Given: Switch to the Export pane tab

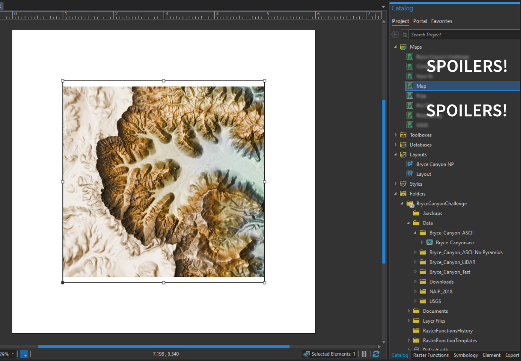Looking at the screenshot, I should click(512, 355).
